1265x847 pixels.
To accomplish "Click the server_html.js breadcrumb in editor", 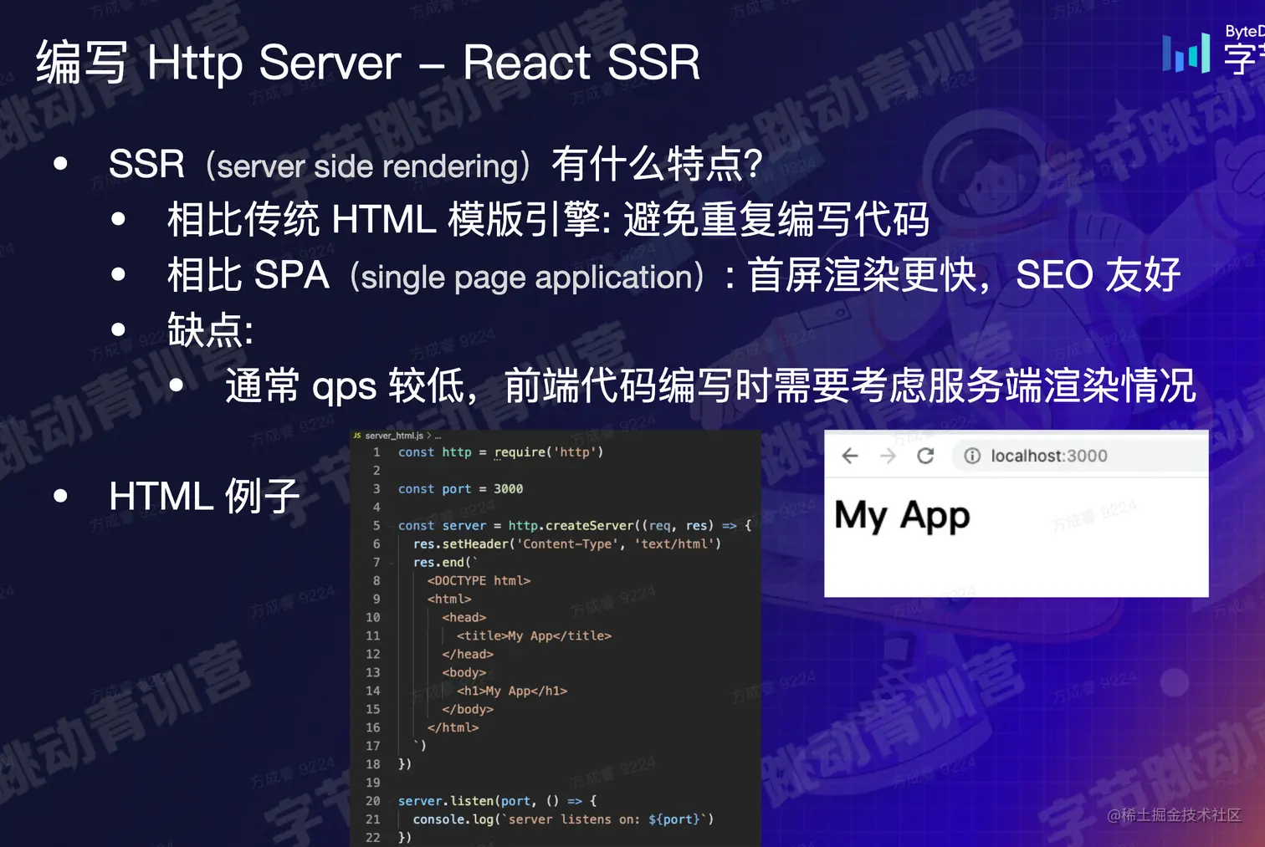I will click(393, 436).
